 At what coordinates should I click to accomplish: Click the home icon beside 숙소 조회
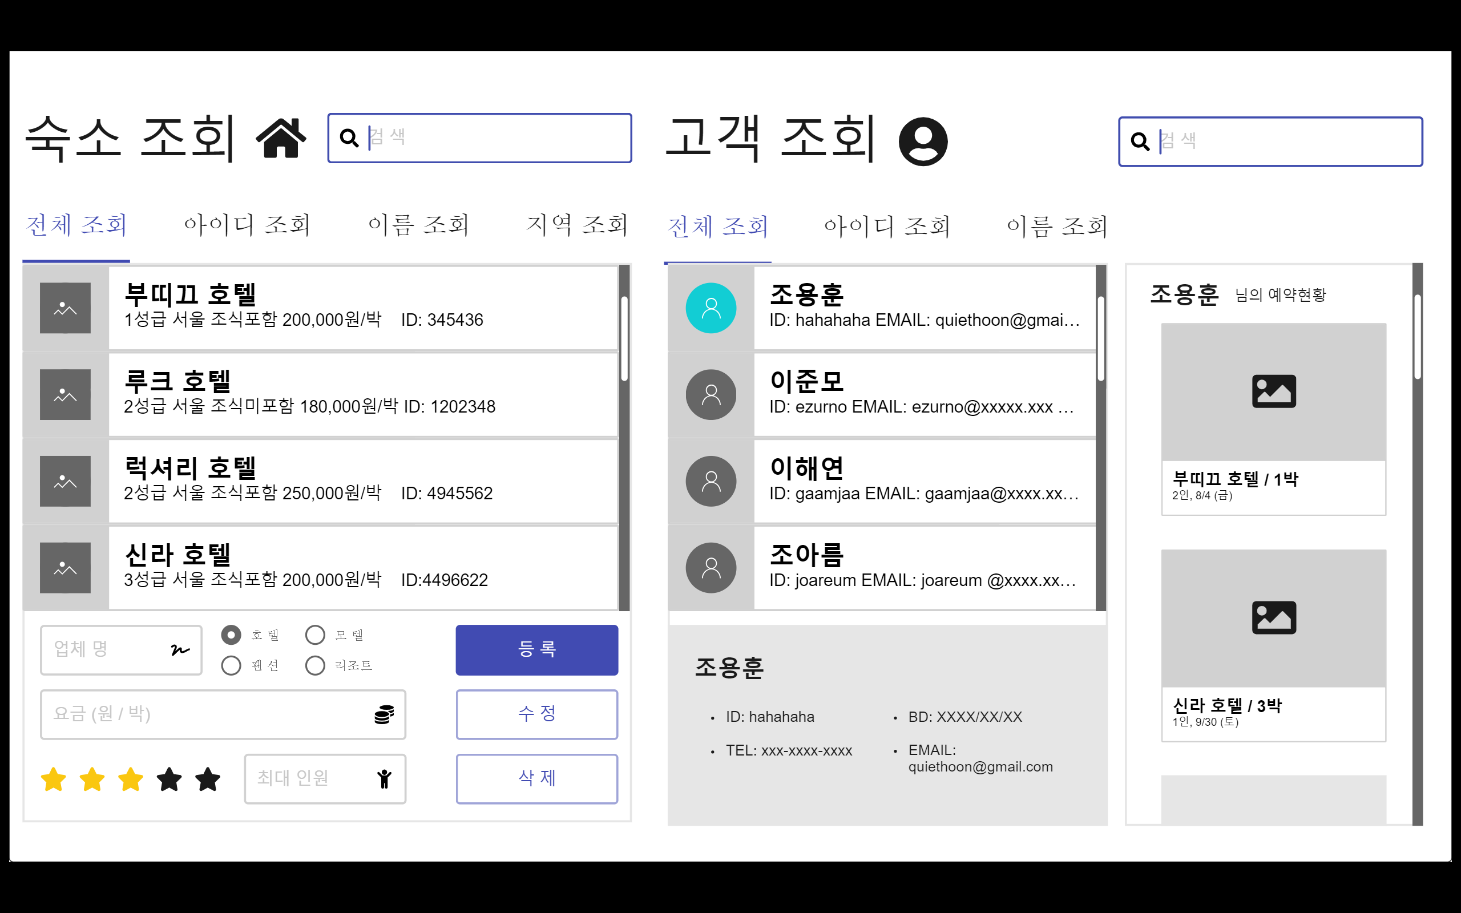coord(281,138)
